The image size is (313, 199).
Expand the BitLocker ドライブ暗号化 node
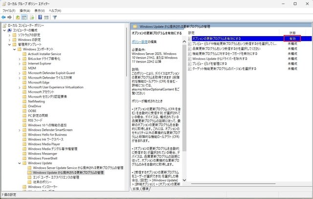pyautogui.click(x=20, y=59)
